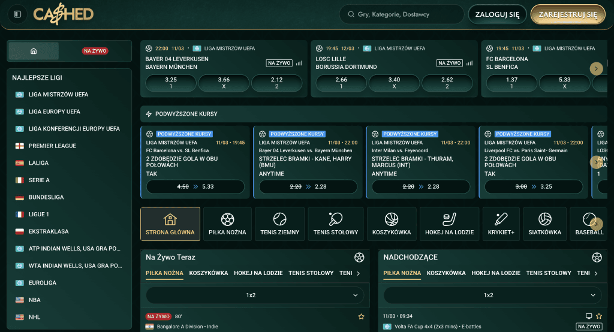Open the Tenis ziemny category icon
The image size is (614, 332).
point(279,224)
